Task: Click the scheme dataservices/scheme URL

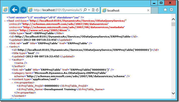Action: tap(76, 76)
